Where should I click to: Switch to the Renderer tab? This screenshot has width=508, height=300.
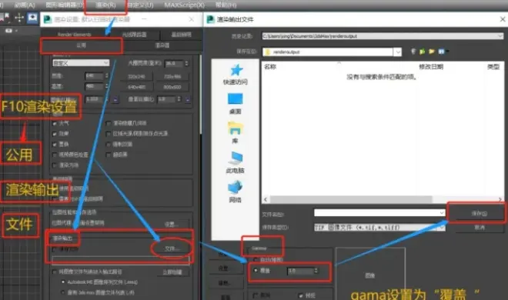coord(162,45)
